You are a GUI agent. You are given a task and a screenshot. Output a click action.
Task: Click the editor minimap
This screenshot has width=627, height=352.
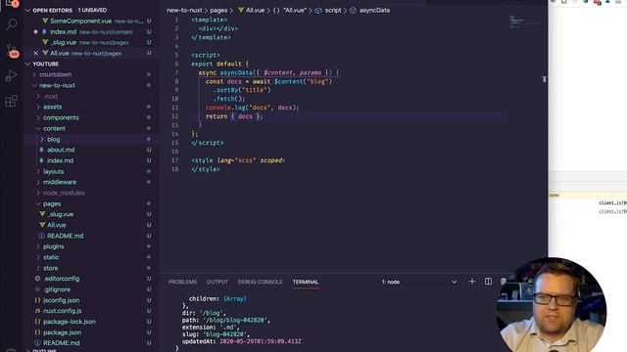point(524,22)
